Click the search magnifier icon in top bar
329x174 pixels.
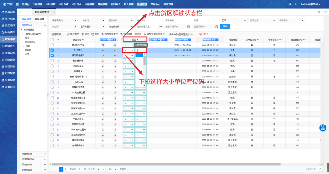pyautogui.click(x=290, y=4)
